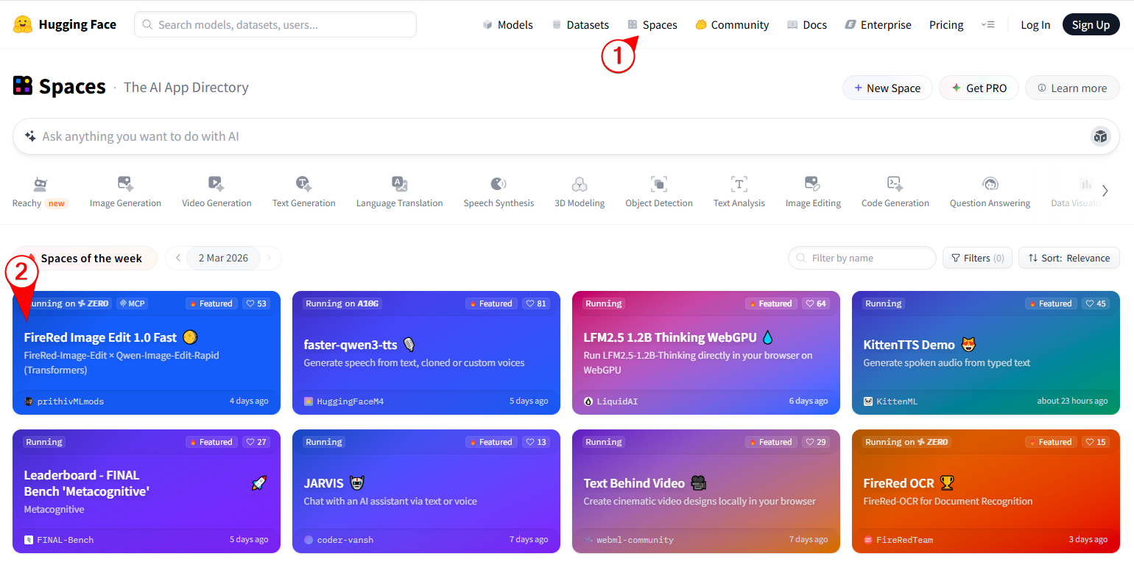The width and height of the screenshot is (1134, 562).
Task: Choose the 3D Modeling category
Action: click(580, 192)
